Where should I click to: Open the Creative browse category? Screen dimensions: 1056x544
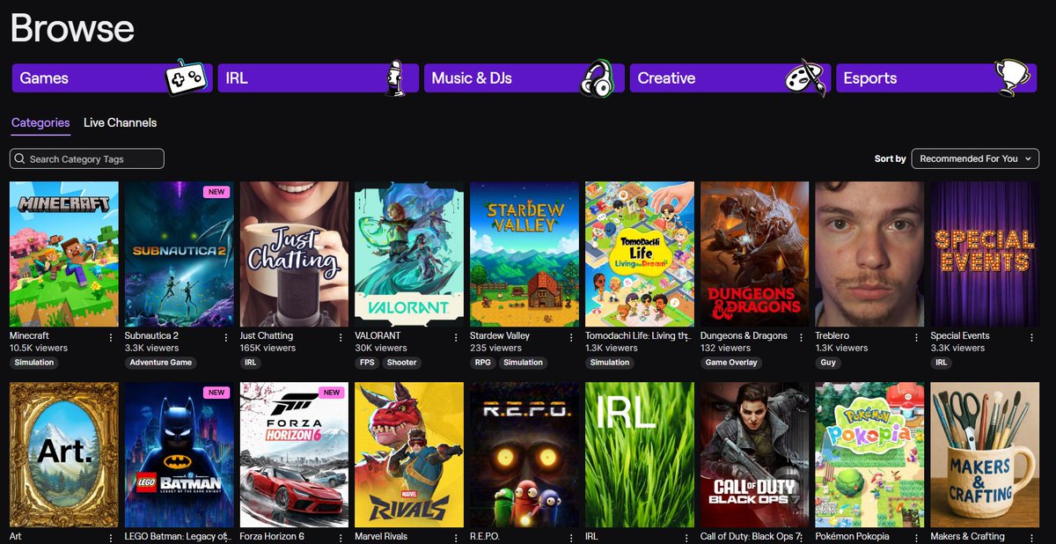coord(730,77)
